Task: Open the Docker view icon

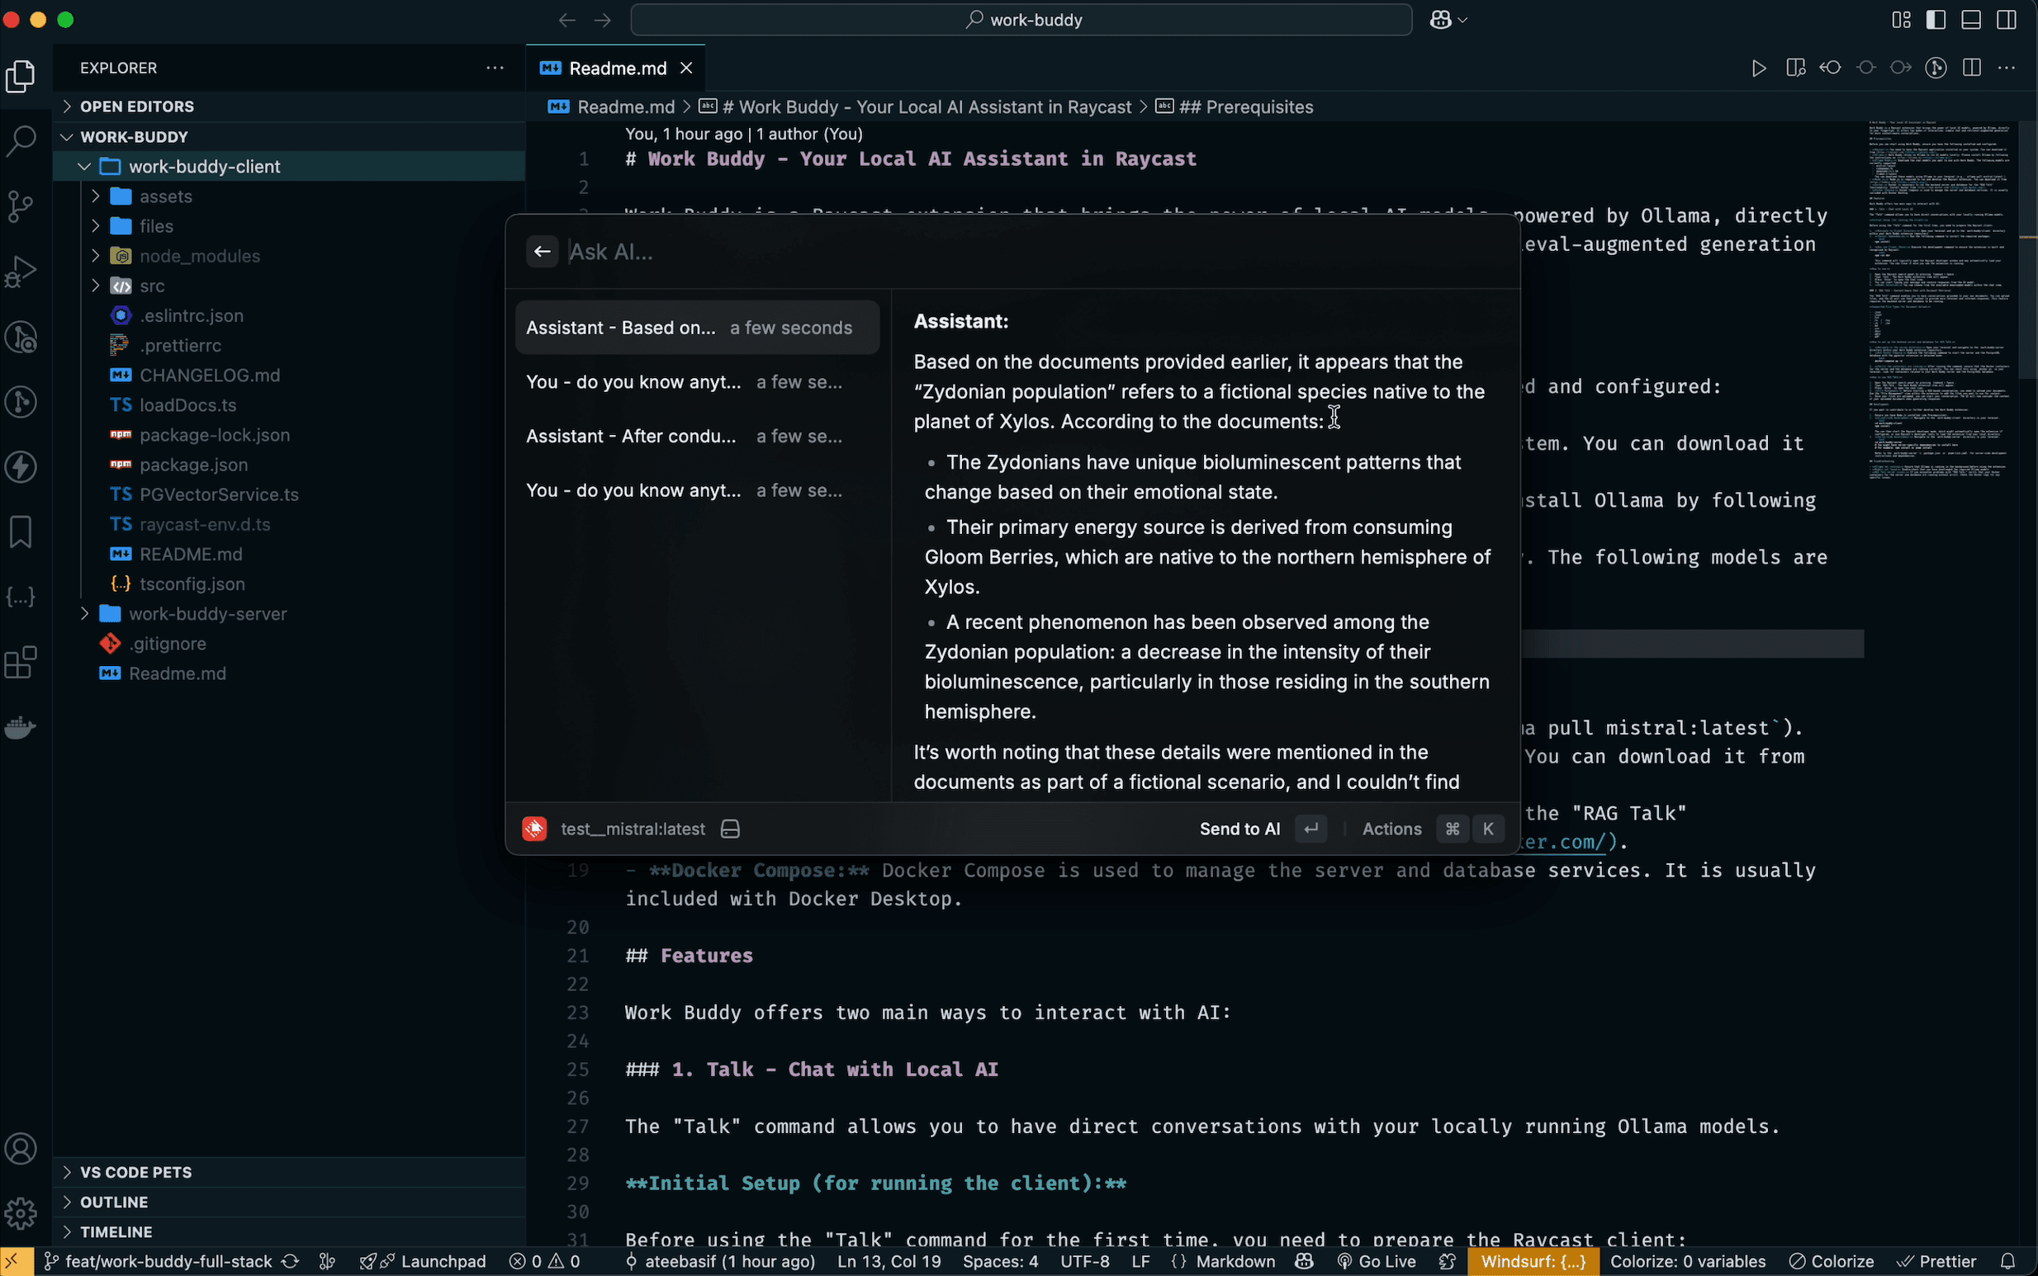Action: tap(21, 726)
